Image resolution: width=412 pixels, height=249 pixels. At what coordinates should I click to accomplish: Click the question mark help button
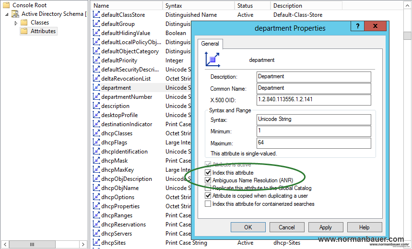(358, 26)
